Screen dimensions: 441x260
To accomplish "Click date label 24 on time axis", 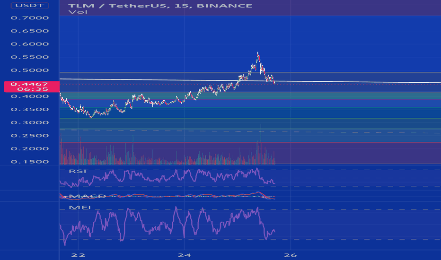I will [x=184, y=255].
